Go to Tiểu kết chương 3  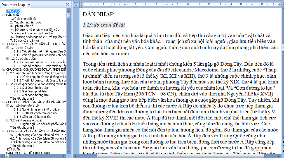(22, 128)
